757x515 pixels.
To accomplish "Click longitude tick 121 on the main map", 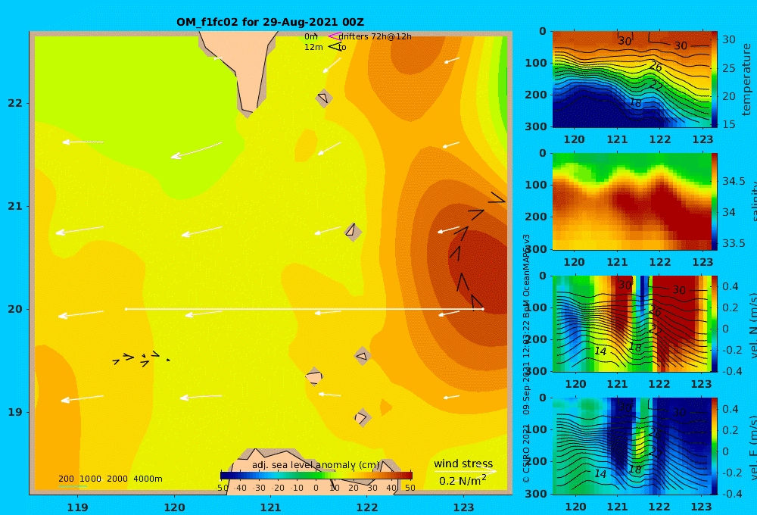I will [x=270, y=507].
